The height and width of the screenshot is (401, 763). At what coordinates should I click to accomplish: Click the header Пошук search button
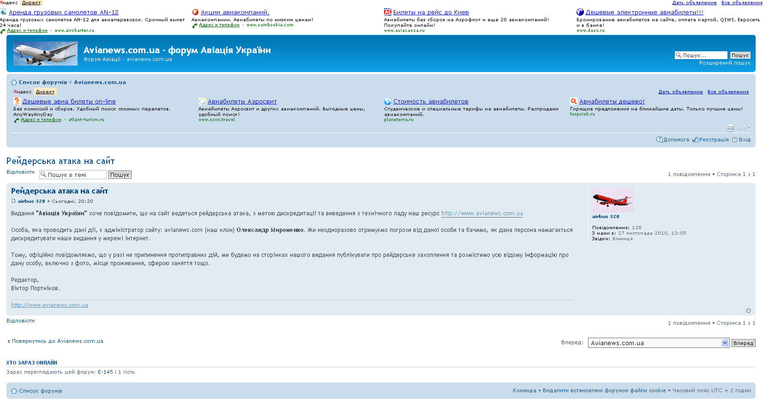(x=740, y=55)
